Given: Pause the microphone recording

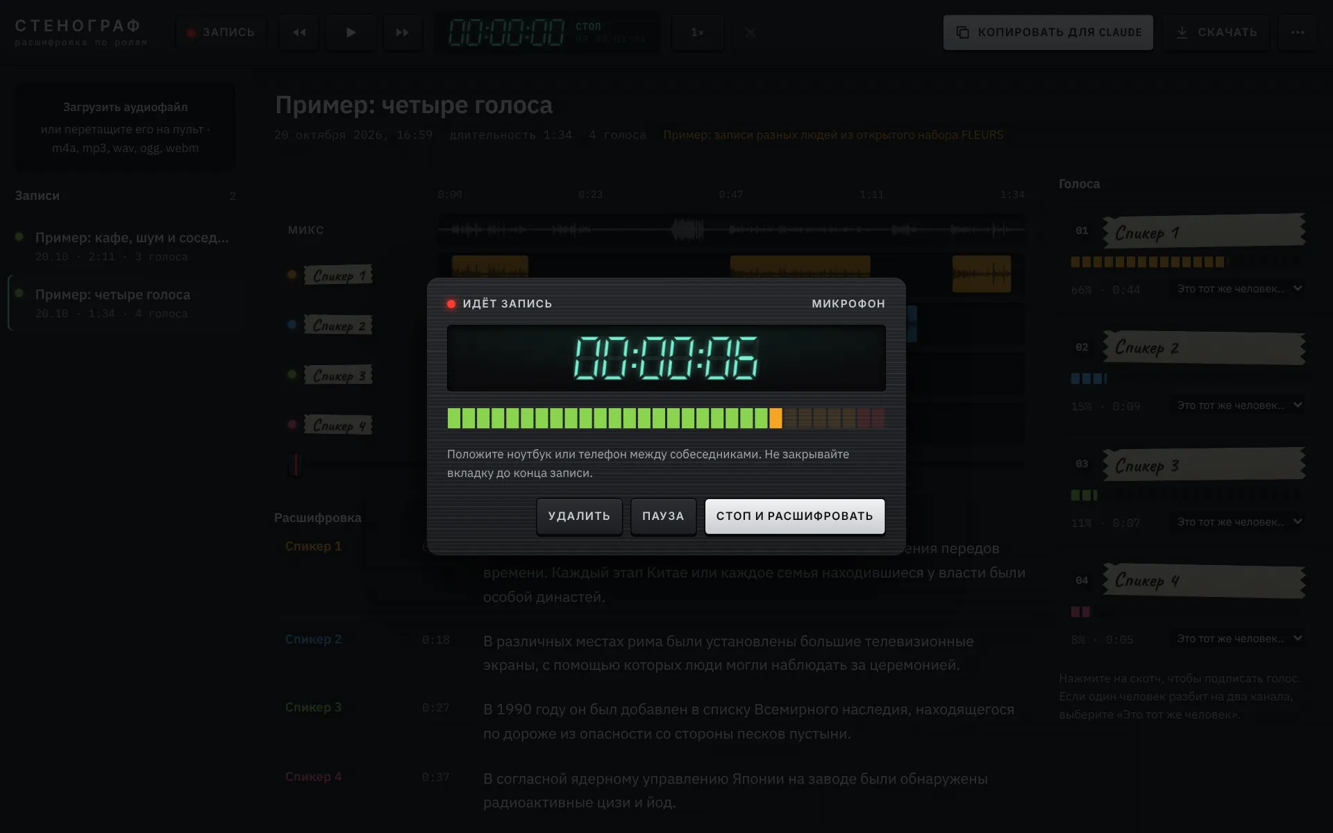Looking at the screenshot, I should (x=663, y=516).
